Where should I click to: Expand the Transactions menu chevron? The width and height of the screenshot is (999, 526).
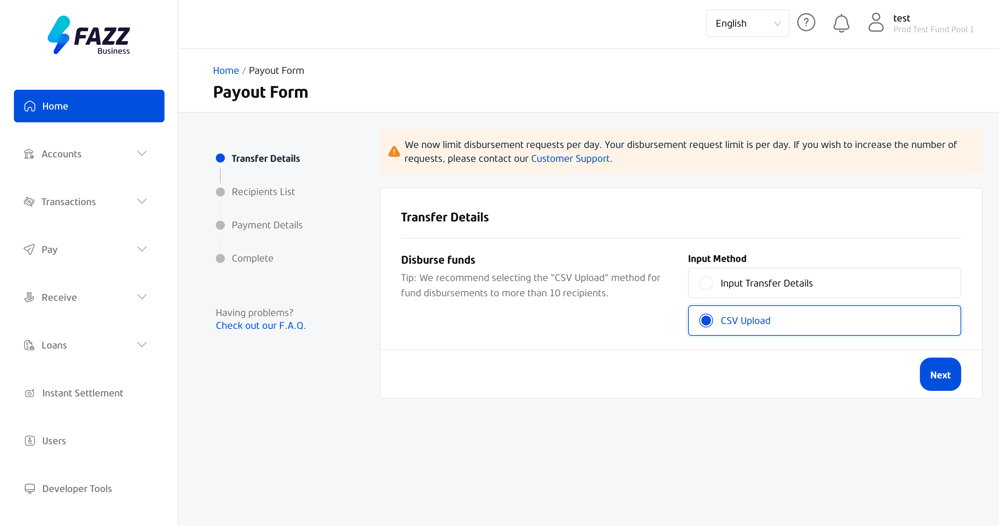[x=142, y=201]
